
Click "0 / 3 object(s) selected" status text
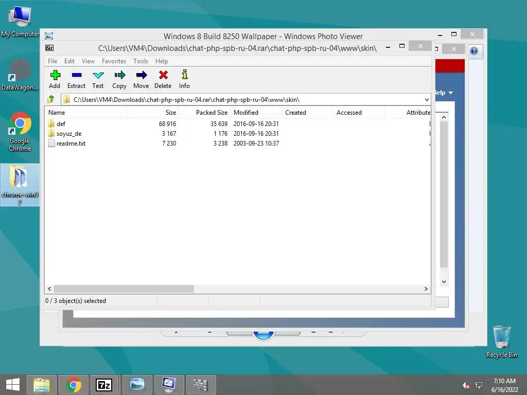[x=76, y=300]
